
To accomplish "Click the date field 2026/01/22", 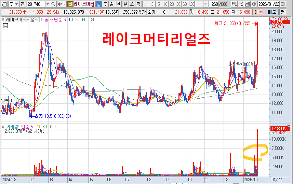I will [x=269, y=4].
